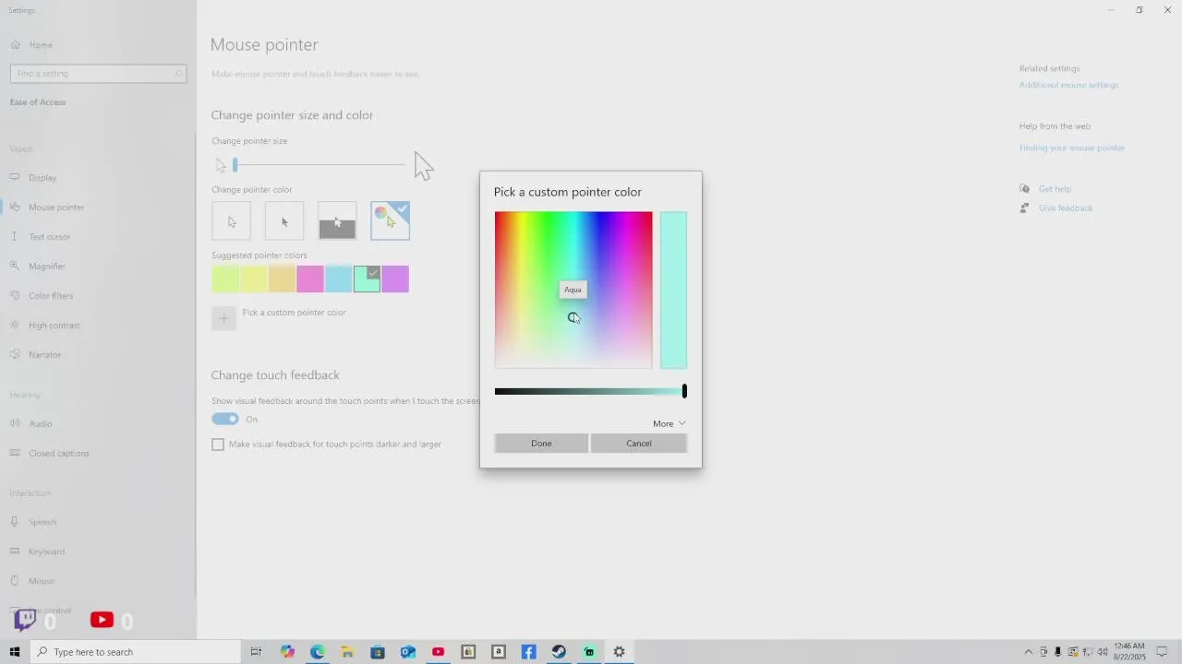The image size is (1182, 664).
Task: Open Task View on the taskbar
Action: pyautogui.click(x=257, y=652)
